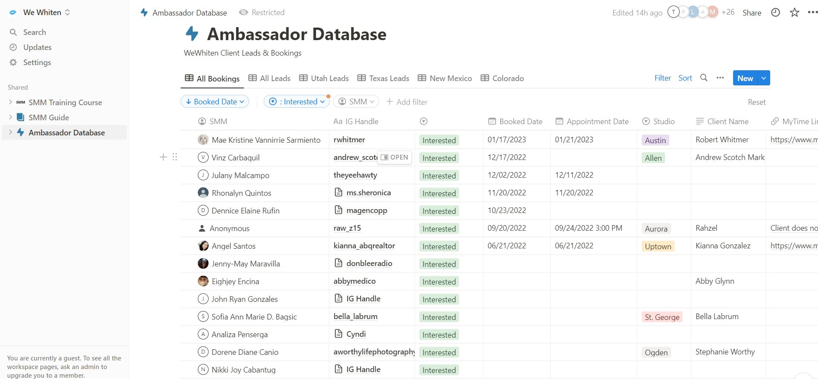Image resolution: width=818 pixels, height=379 pixels.
Task: Switch to the Utah Leads tab
Action: click(324, 78)
